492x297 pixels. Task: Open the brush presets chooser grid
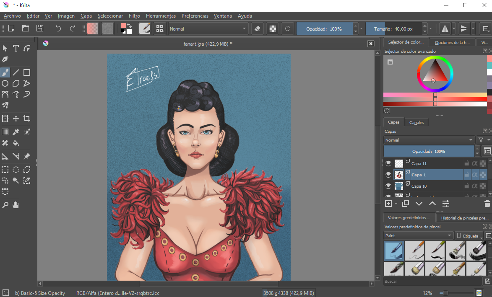(x=160, y=28)
